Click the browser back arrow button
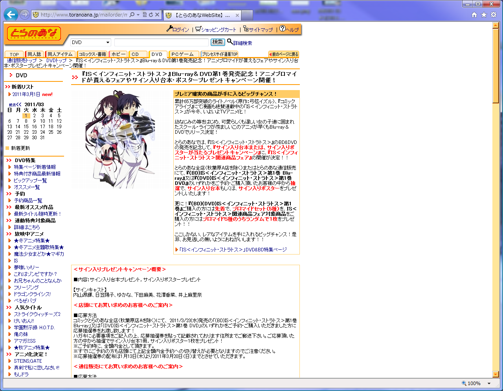The height and width of the screenshot is (391, 503). tap(11, 15)
